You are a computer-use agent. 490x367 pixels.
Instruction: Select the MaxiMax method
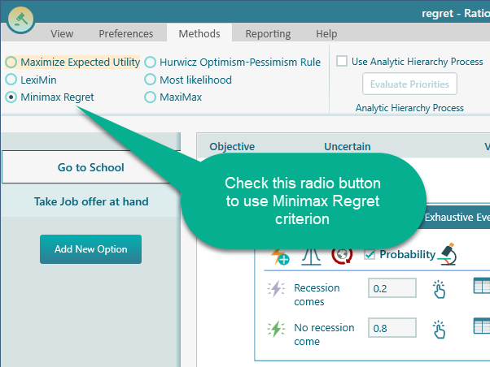click(x=151, y=97)
